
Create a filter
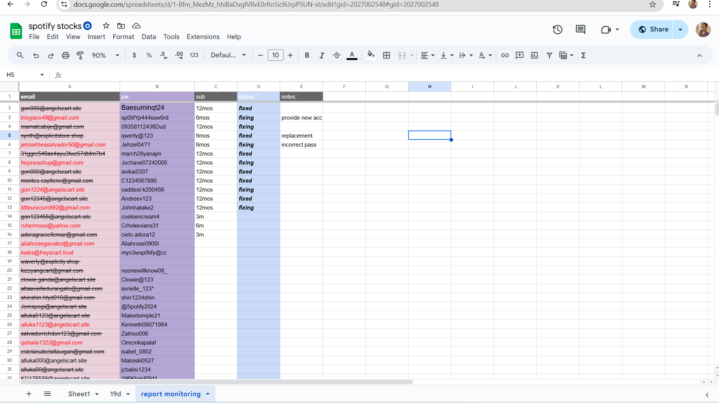coord(549,55)
